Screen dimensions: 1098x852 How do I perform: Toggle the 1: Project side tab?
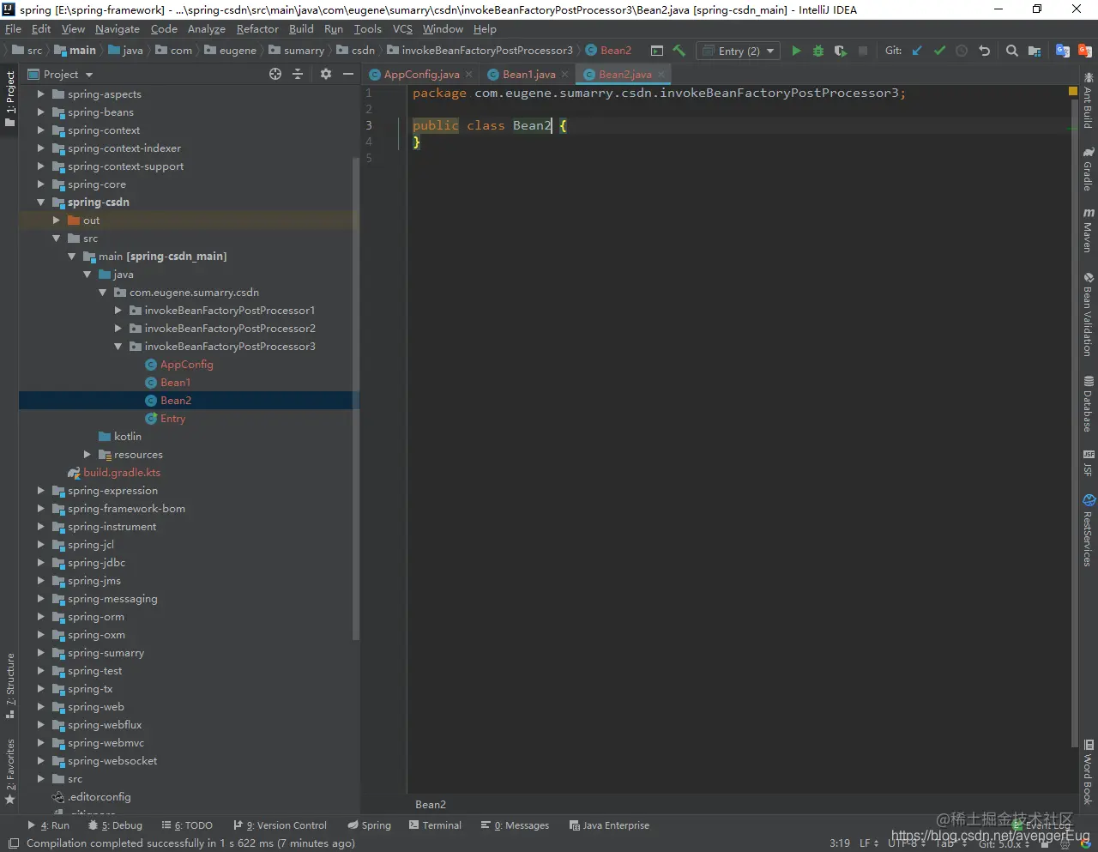(x=9, y=99)
